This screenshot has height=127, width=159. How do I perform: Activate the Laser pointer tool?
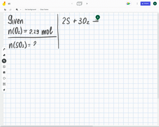coord(4,90)
